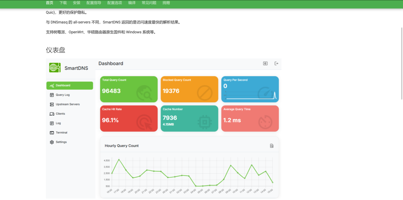Click the Query Per Second sparkline chart

click(251, 95)
